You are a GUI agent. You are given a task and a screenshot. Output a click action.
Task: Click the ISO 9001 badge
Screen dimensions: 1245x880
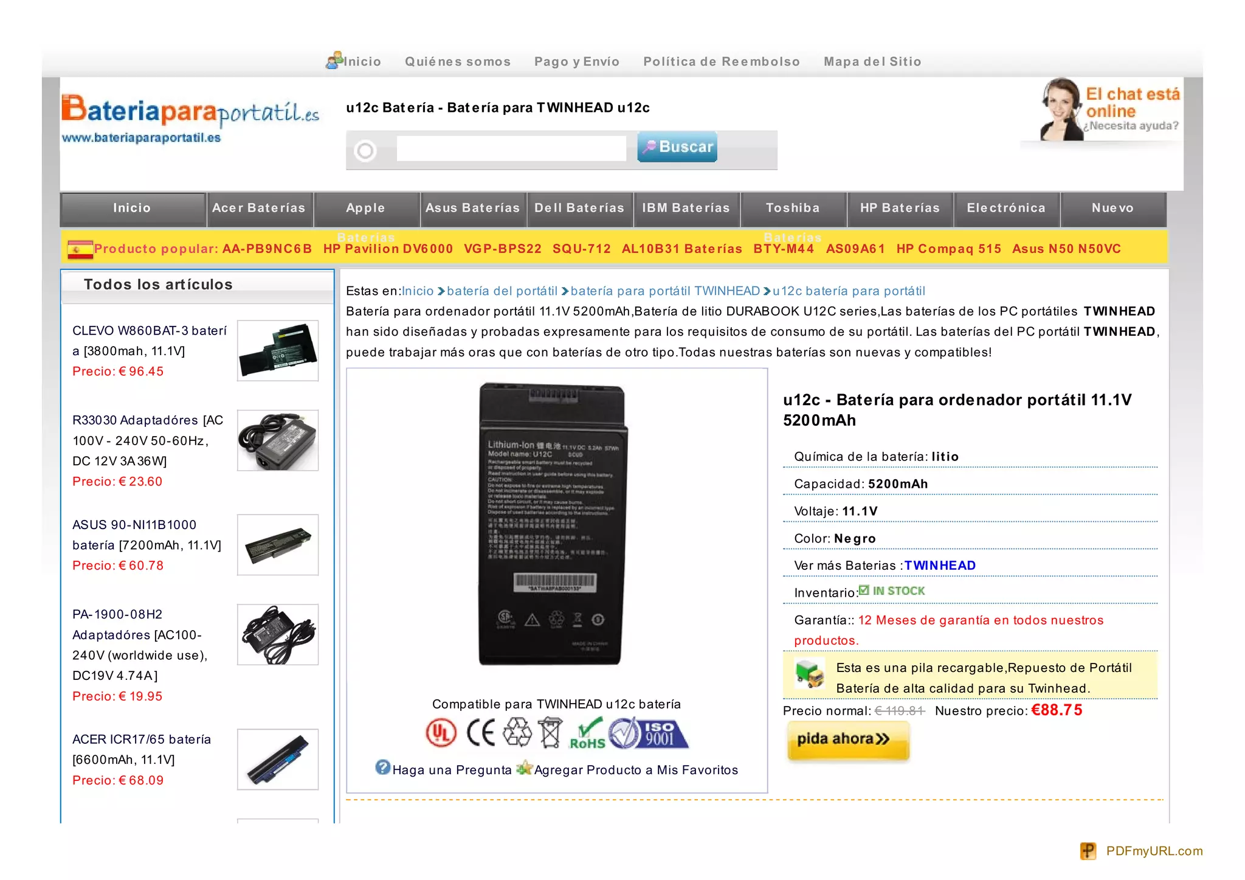(x=649, y=733)
